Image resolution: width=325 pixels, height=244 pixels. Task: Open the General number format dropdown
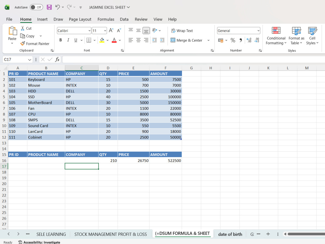[x=258, y=31]
